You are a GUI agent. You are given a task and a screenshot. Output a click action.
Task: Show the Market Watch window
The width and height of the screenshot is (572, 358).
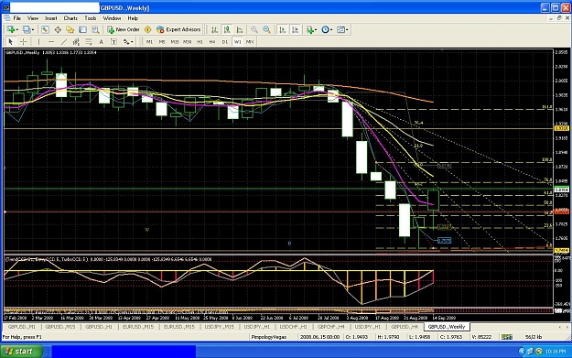pyautogui.click(x=45, y=29)
